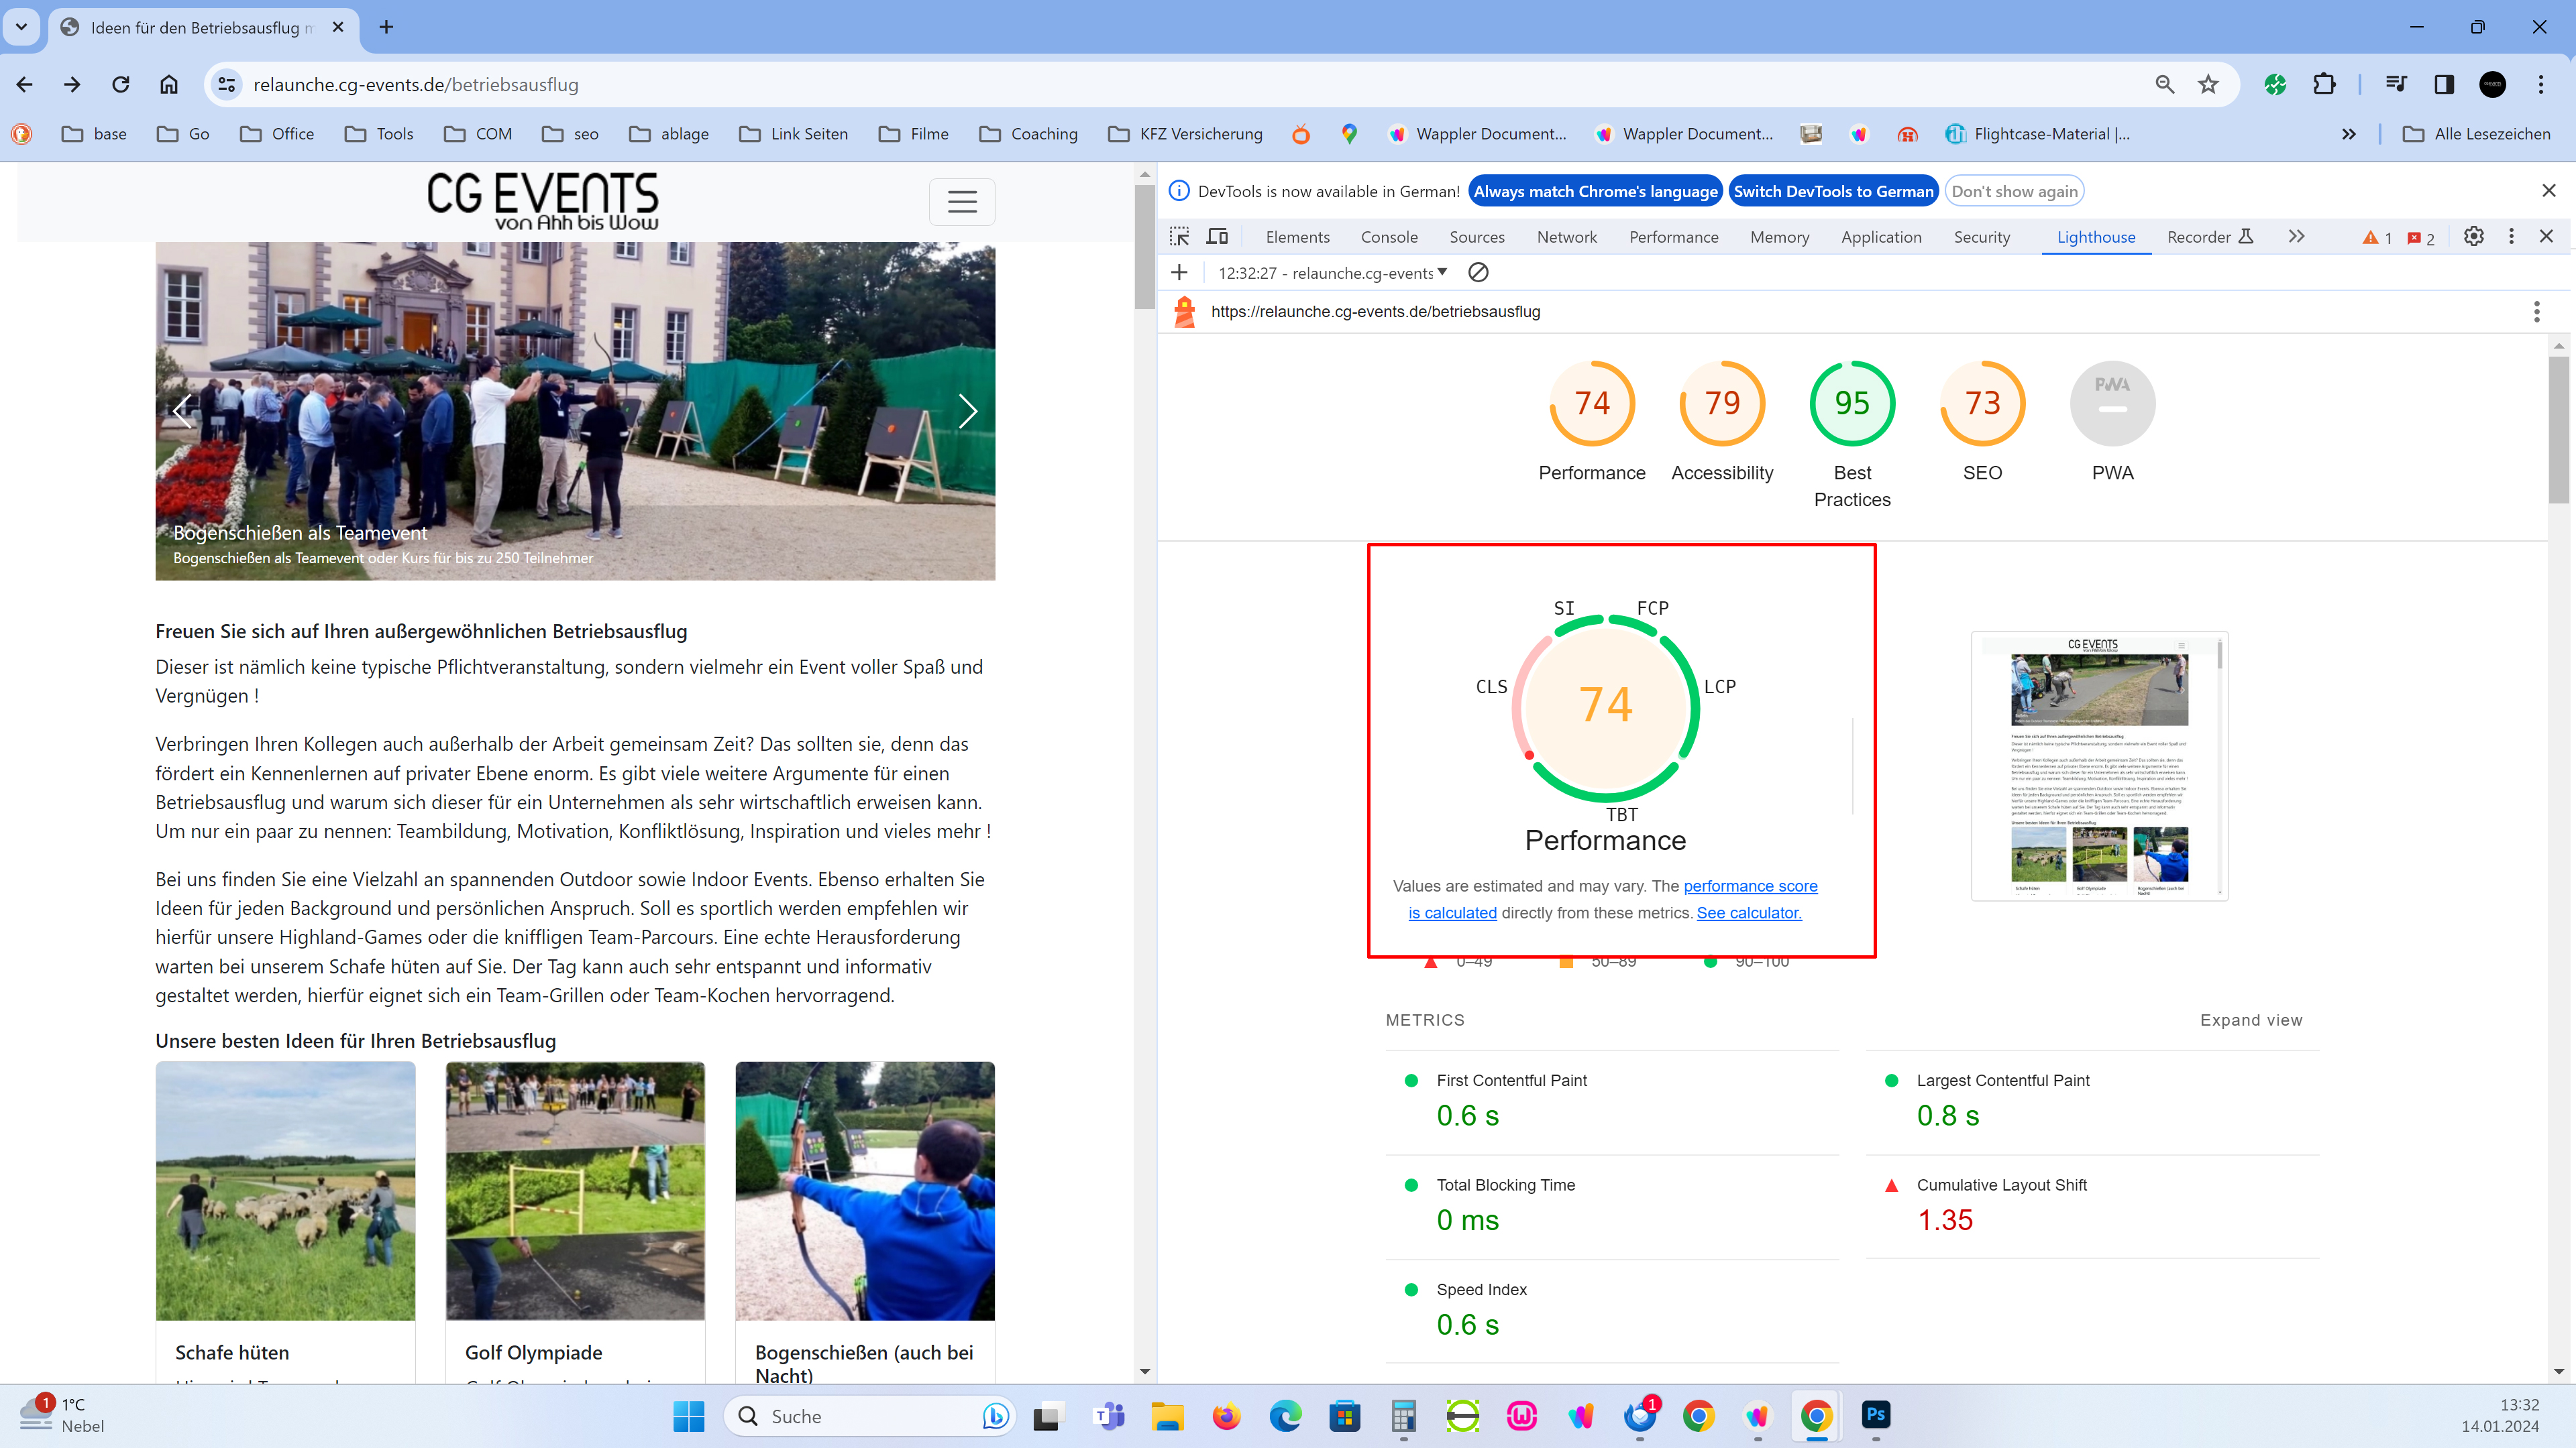Open the Memory tab
Screen dimensions: 2576x1448
point(1779,238)
